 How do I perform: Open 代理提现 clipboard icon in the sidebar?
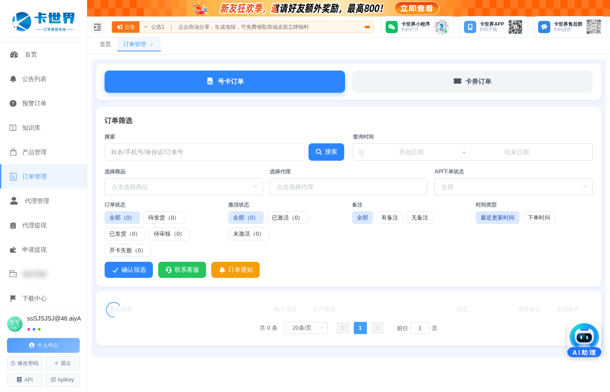(x=13, y=225)
